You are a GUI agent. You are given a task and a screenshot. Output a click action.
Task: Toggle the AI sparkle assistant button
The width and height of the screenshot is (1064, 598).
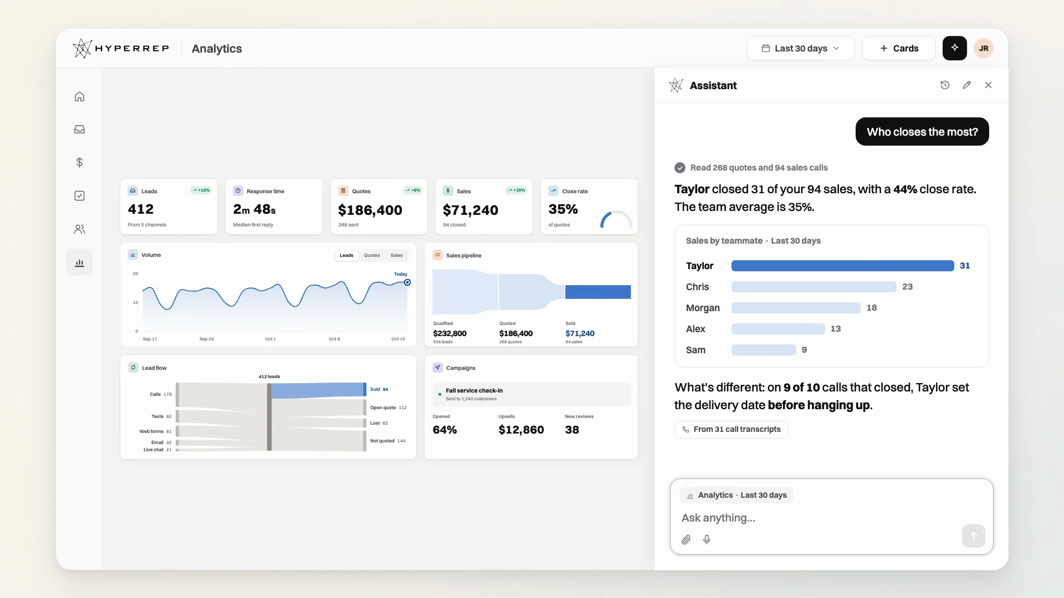[954, 48]
